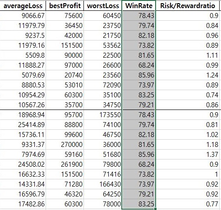Screen dimensions: 221x210
Task: Select WinRate 68.24 in the 24508.02 row
Action: coord(138,164)
